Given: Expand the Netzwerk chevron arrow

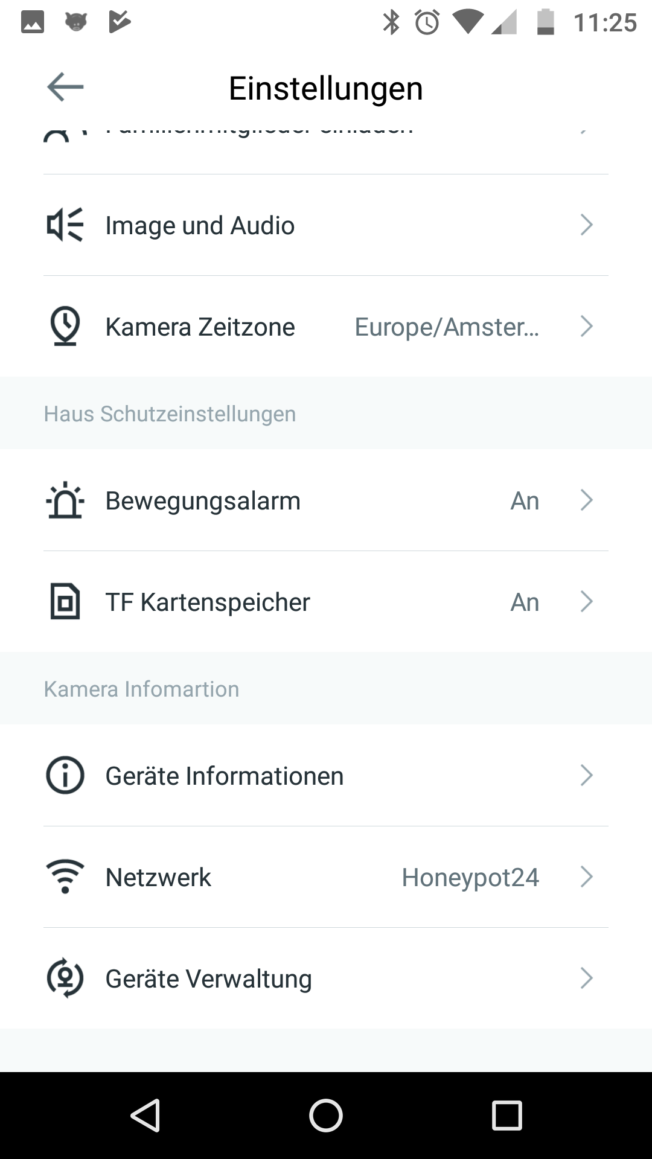Looking at the screenshot, I should tap(586, 877).
